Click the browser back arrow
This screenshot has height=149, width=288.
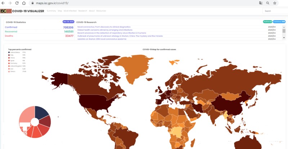coord(3,3)
